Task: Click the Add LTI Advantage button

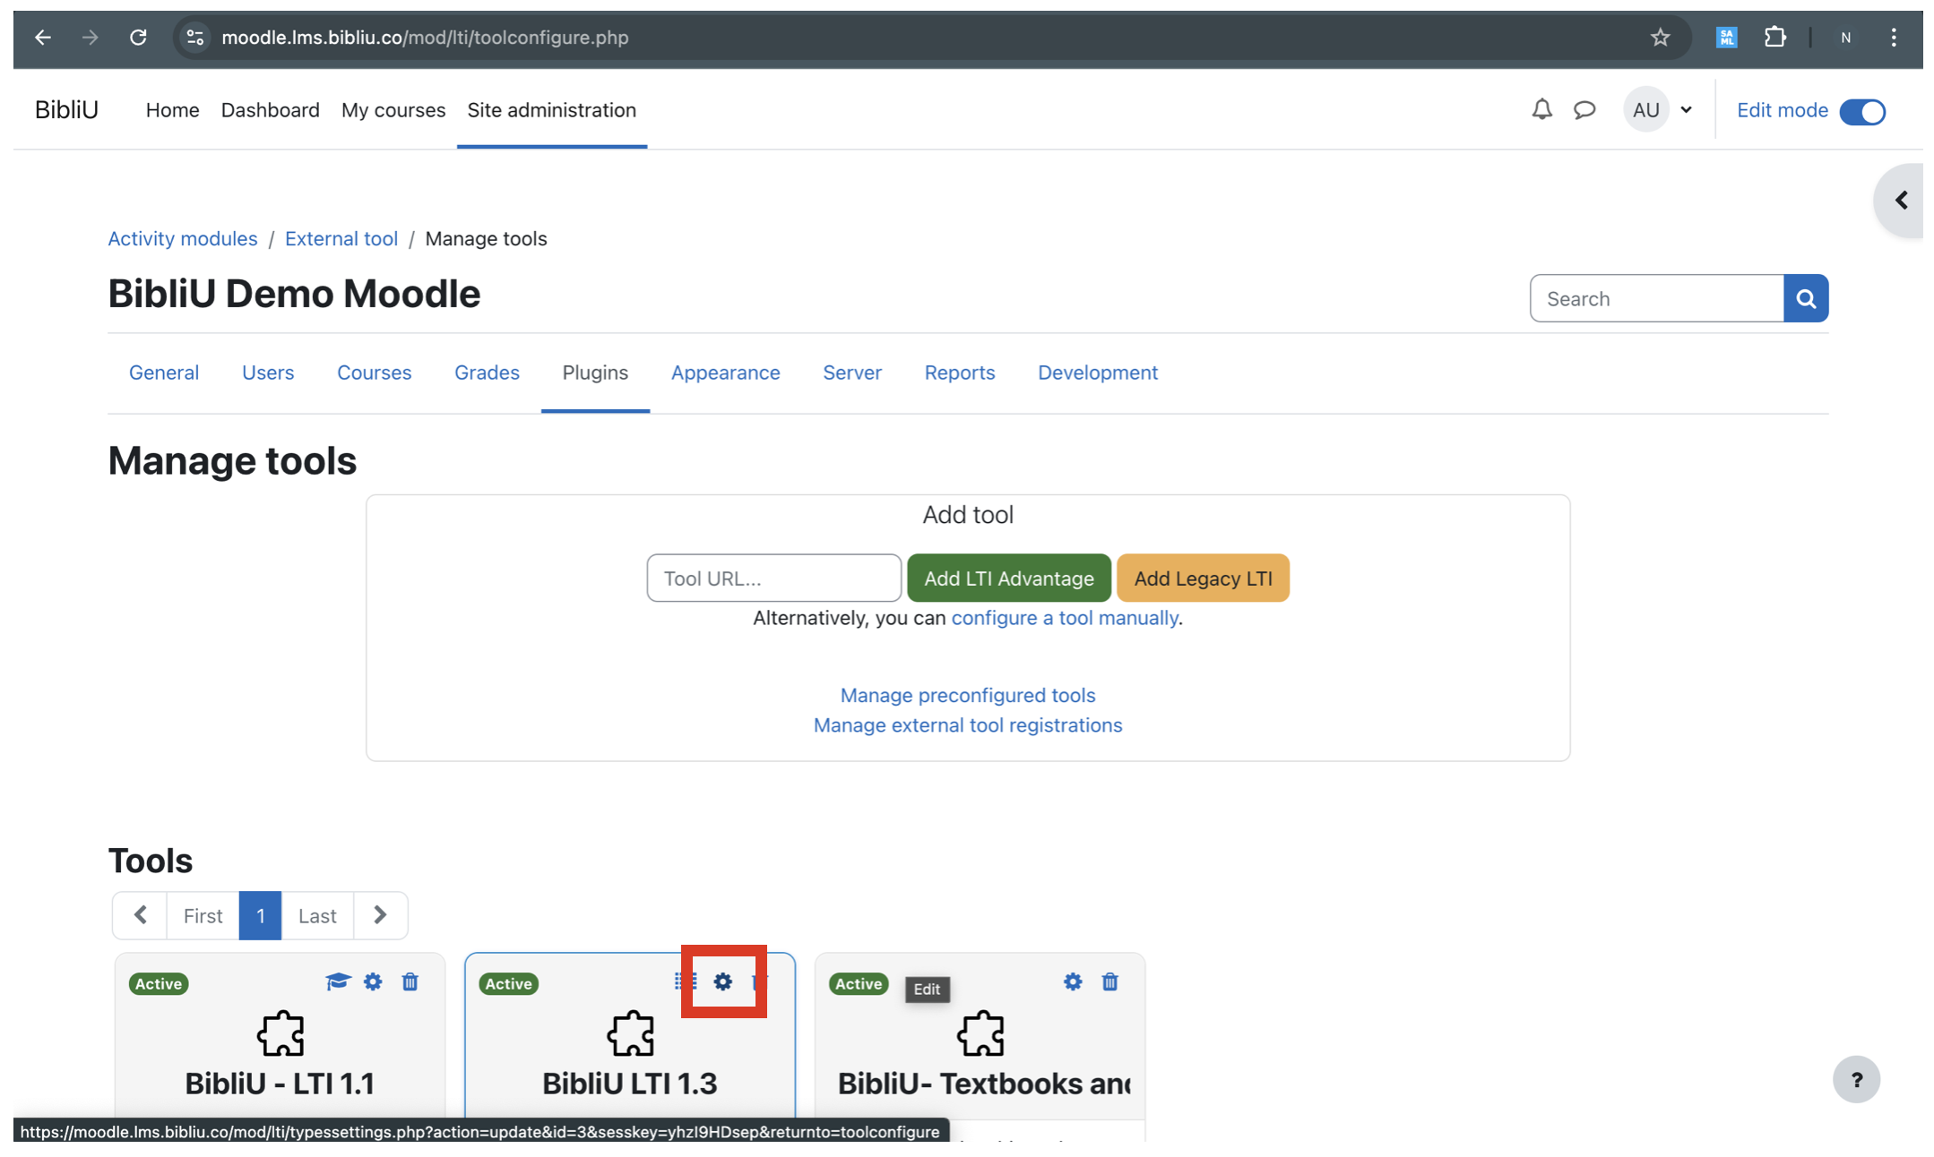Action: coord(1009,578)
